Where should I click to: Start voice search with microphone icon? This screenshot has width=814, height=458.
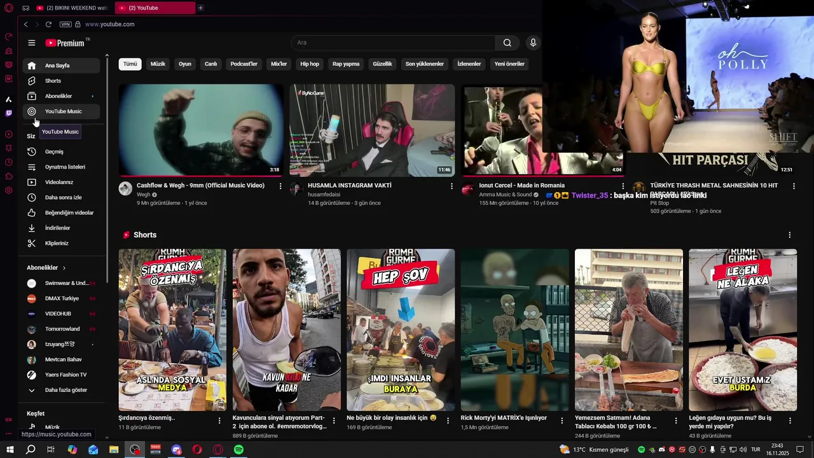pos(533,43)
